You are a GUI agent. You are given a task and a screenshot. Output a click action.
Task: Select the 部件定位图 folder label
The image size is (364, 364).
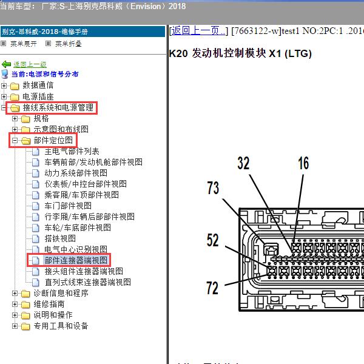pos(53,141)
